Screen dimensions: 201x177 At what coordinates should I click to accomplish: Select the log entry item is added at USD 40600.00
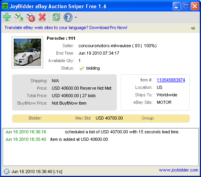pos(79,139)
